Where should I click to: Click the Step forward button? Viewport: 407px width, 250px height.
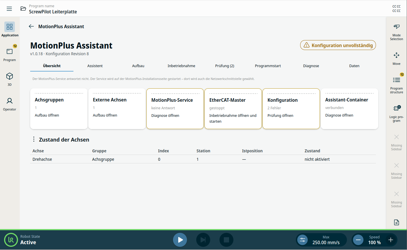(203, 240)
